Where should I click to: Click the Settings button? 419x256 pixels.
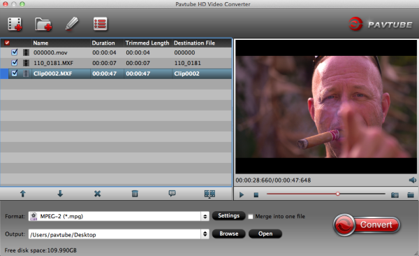click(229, 216)
